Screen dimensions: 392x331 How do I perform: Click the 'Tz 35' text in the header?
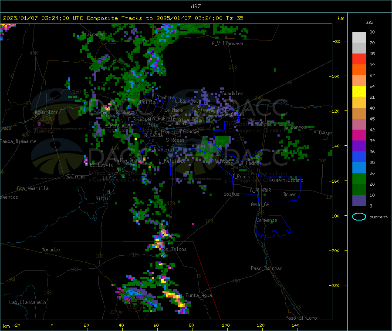pyautogui.click(x=234, y=18)
